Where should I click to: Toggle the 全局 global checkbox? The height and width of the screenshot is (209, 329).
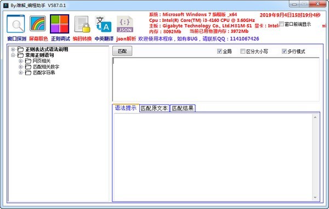[x=219, y=51]
